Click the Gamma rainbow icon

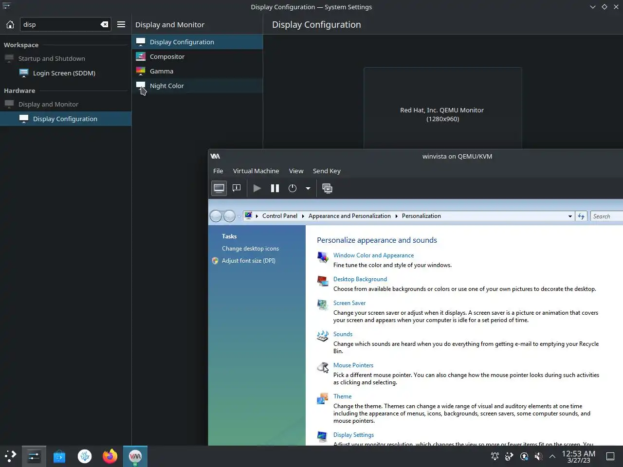(141, 71)
